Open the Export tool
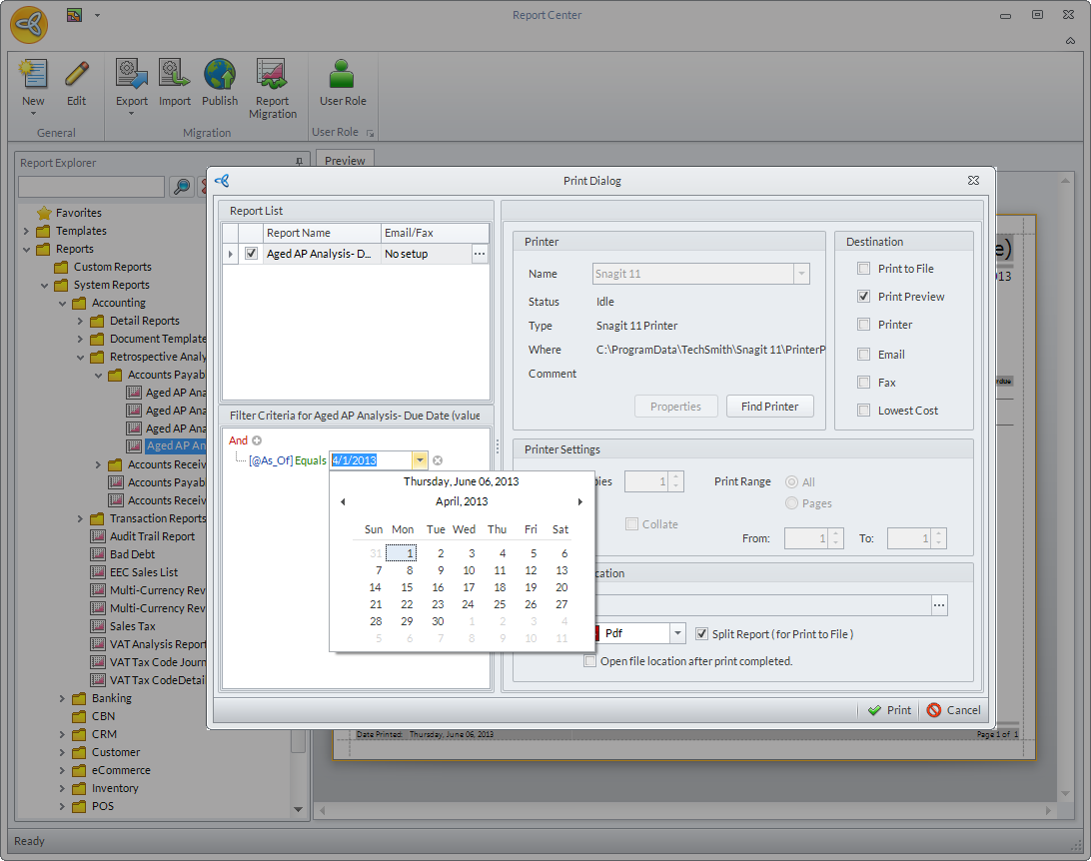This screenshot has width=1091, height=861. click(x=131, y=77)
